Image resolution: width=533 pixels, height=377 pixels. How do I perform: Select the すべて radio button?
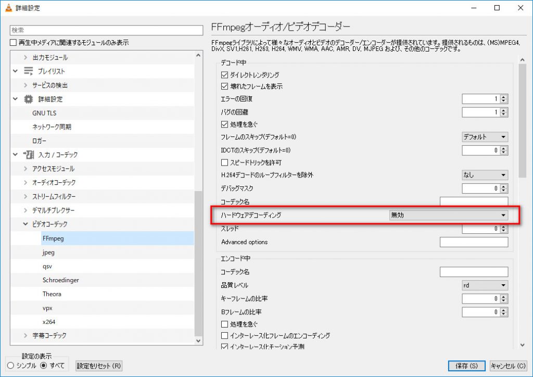pos(44,366)
